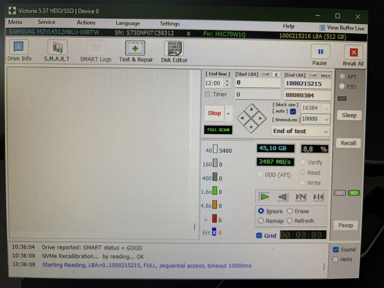Click the Victoria app icon in title bar
Viewport: 384px width, 288px height.
(x=12, y=11)
